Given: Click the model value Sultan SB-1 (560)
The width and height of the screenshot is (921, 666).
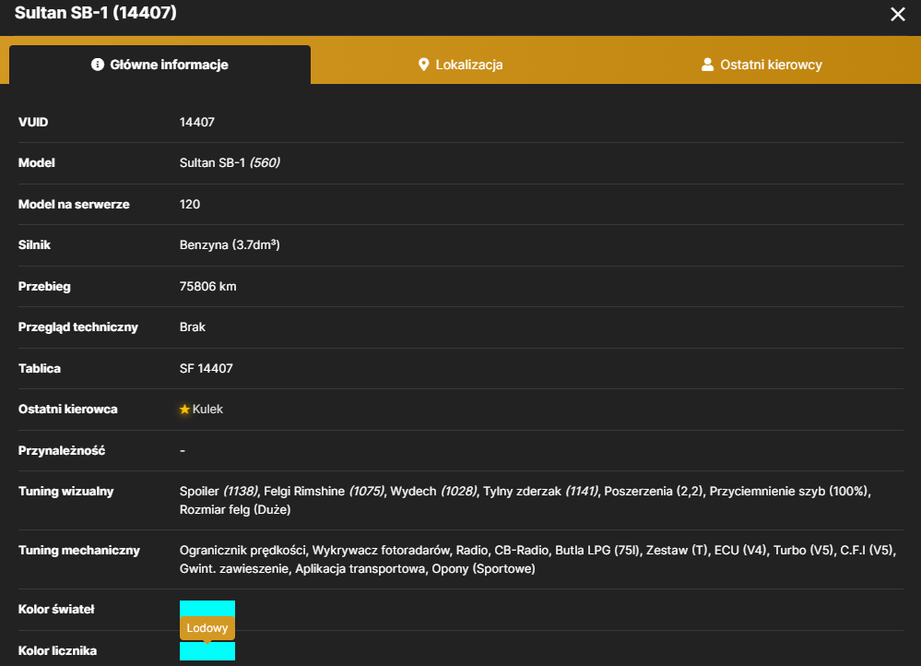Looking at the screenshot, I should (x=230, y=163).
